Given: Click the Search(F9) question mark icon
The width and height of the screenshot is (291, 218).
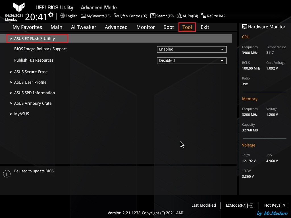Looking at the screenshot, I should 153,16.
